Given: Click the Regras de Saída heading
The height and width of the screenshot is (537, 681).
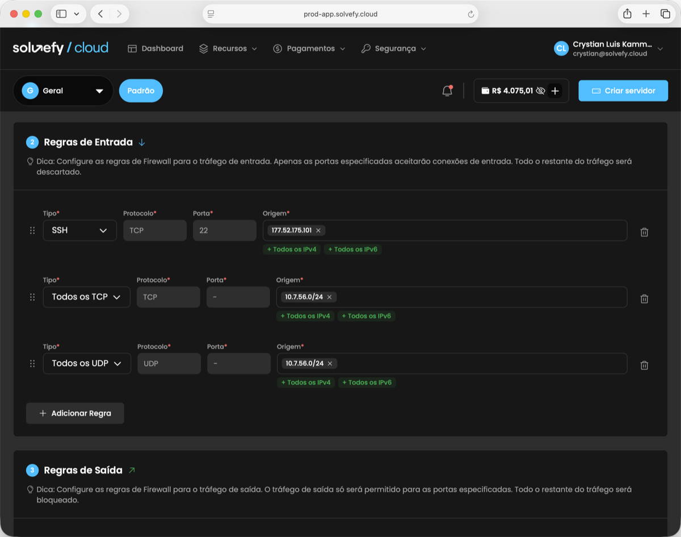Looking at the screenshot, I should tap(83, 470).
